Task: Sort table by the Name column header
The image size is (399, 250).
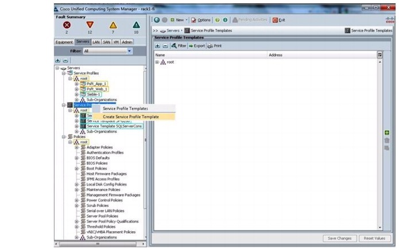Action: 211,55
